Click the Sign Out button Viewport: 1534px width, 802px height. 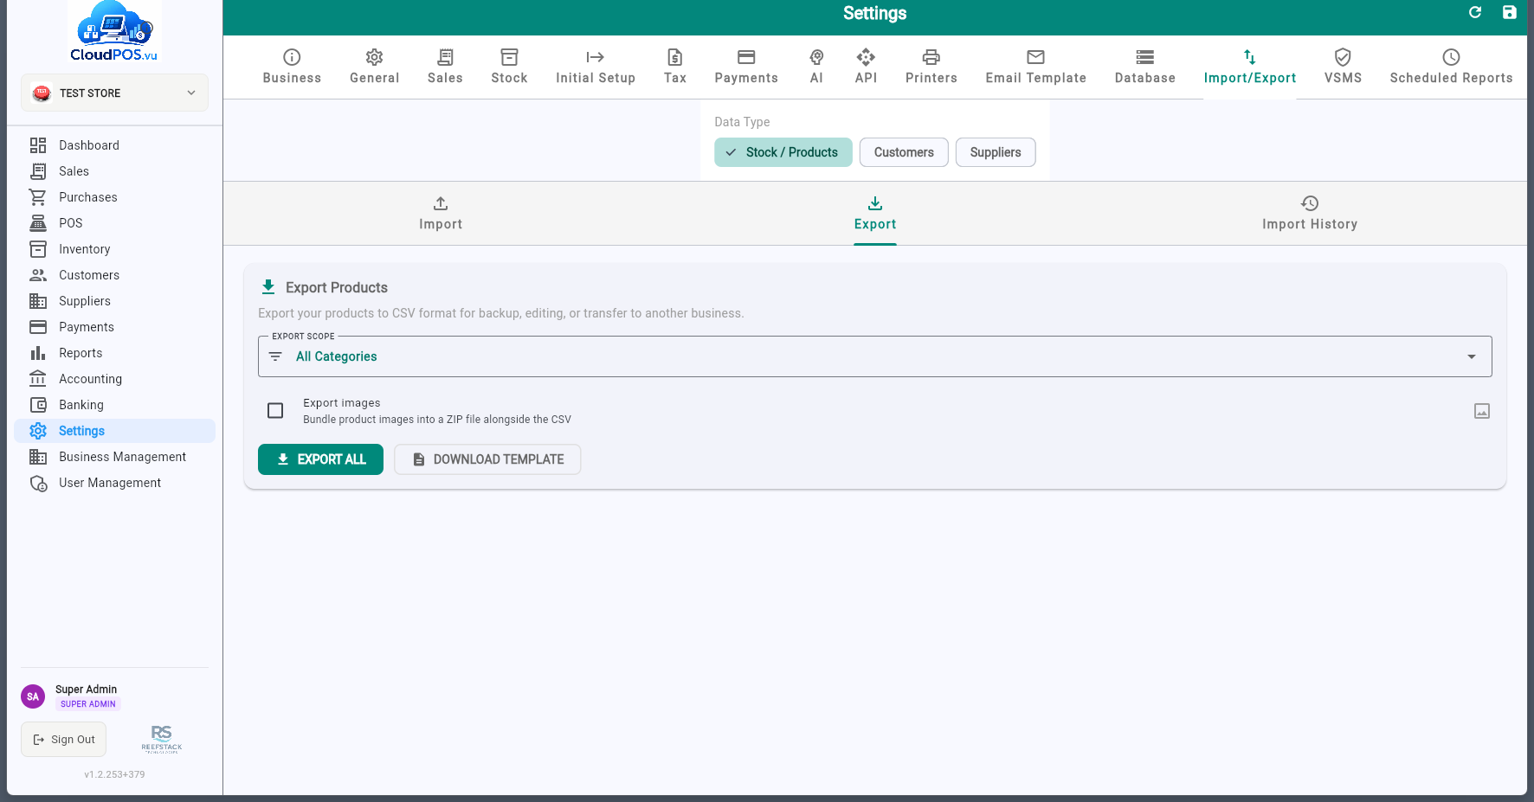(64, 740)
